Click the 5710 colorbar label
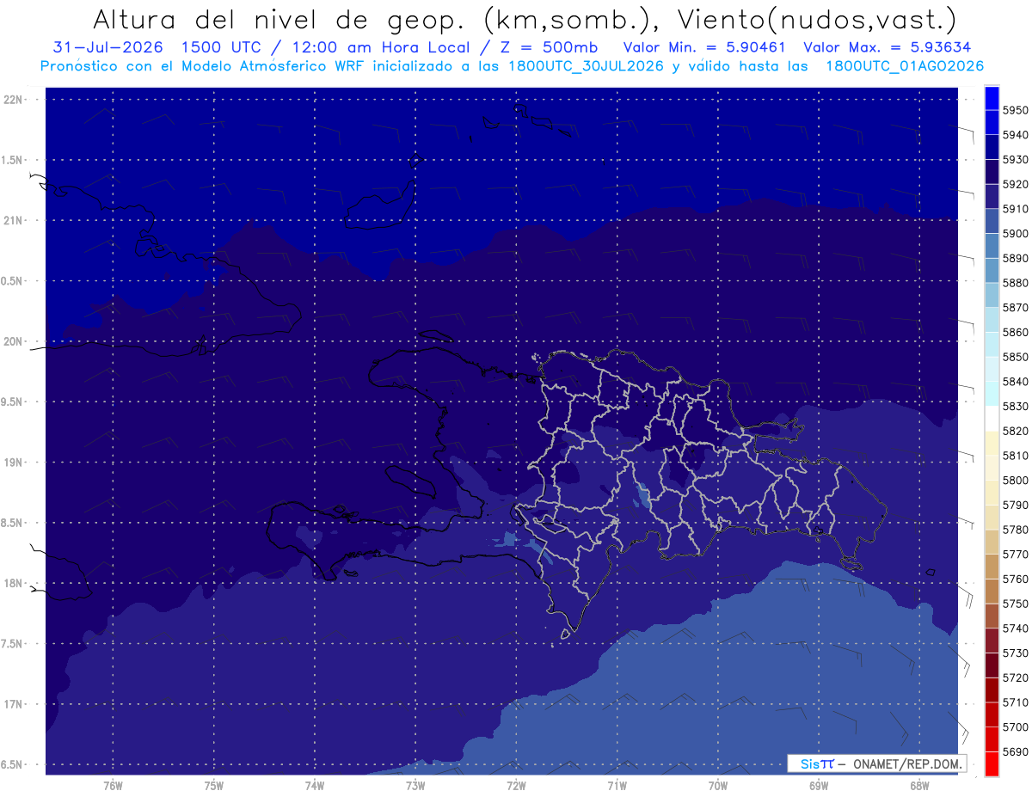This screenshot has height=797, width=1032. [x=1016, y=702]
